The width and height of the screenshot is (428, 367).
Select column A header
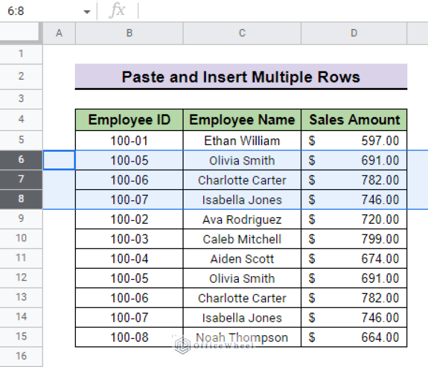click(x=59, y=33)
